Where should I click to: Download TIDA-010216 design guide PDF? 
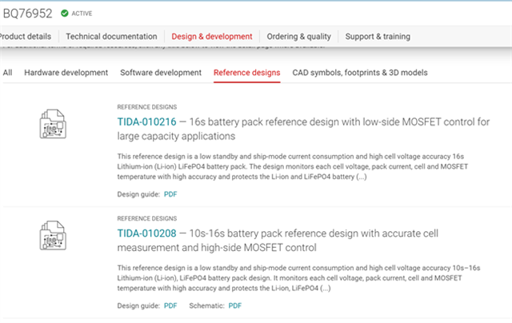point(170,194)
